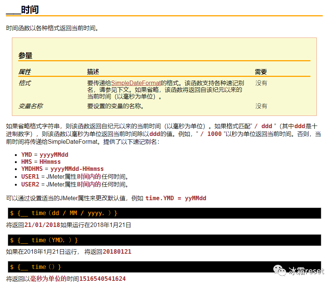Click the USER2 list item
Viewport: 335px width, 286px height.
76,184
